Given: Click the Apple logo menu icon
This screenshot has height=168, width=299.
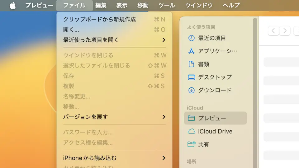Looking at the screenshot, I should click(12, 6).
